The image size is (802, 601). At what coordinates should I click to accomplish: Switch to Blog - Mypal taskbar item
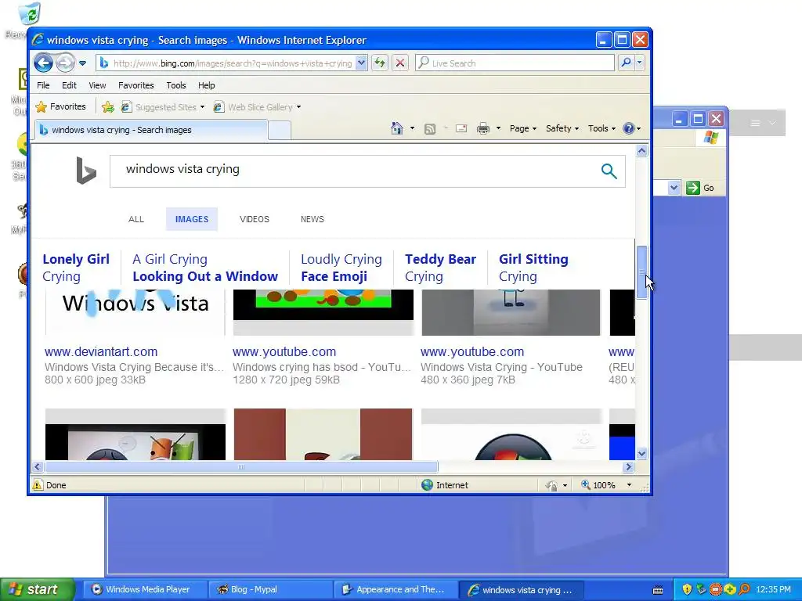[x=269, y=589]
